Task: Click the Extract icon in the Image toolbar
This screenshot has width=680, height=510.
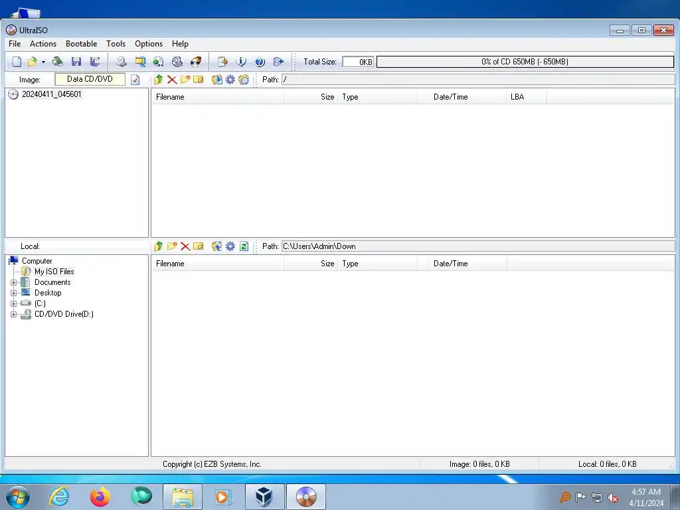Action: (217, 80)
